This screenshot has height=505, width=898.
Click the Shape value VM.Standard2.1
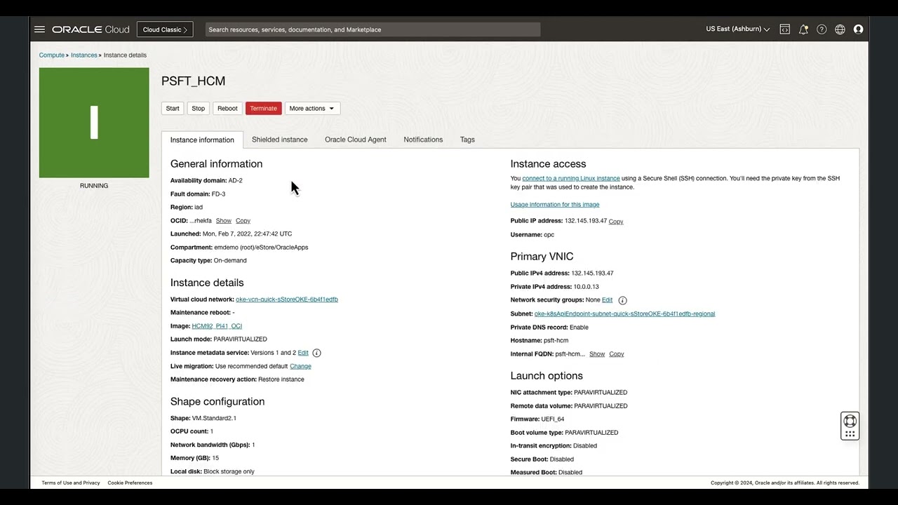pyautogui.click(x=214, y=418)
